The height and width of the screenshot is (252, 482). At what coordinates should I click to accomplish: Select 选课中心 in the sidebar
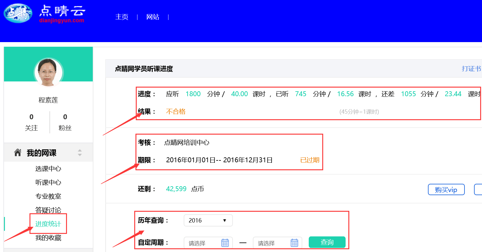48,169
